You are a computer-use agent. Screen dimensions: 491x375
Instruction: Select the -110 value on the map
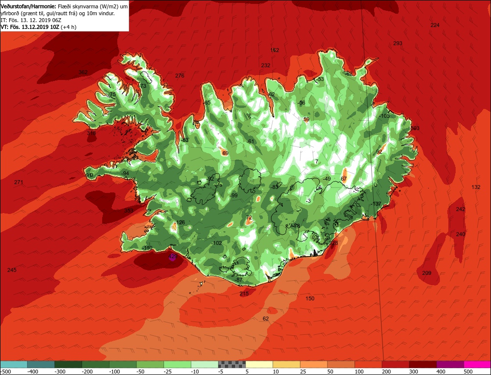point(147,248)
